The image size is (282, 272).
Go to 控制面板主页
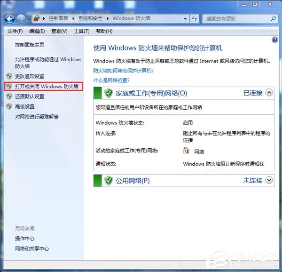(x=30, y=45)
